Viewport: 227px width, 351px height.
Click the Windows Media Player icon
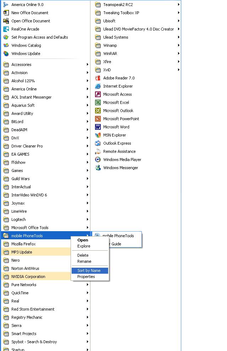pyautogui.click(x=98, y=160)
